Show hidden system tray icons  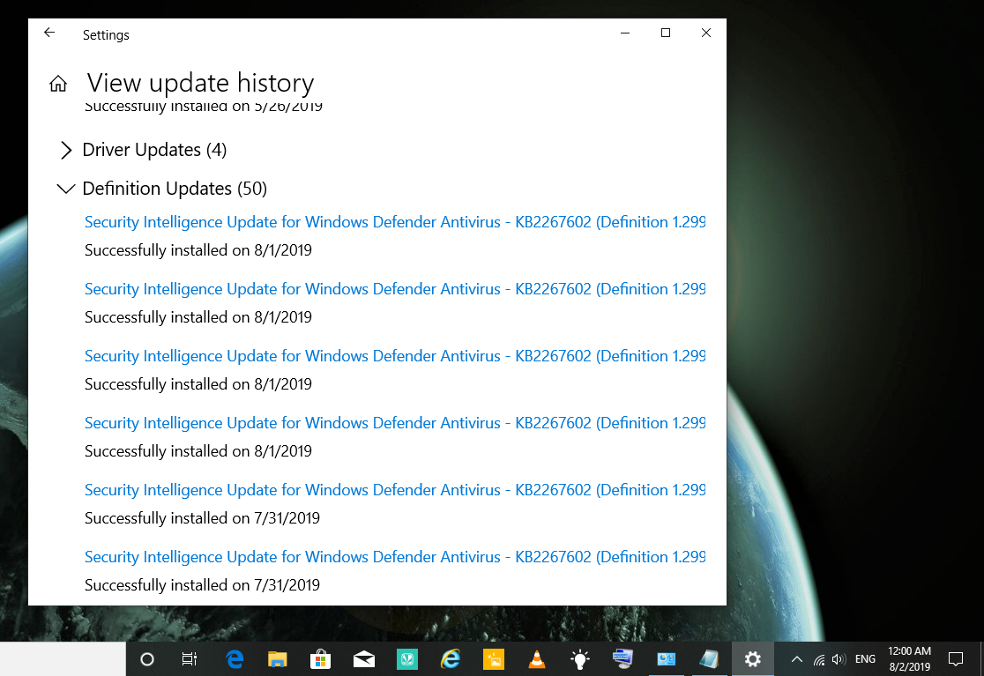(796, 659)
